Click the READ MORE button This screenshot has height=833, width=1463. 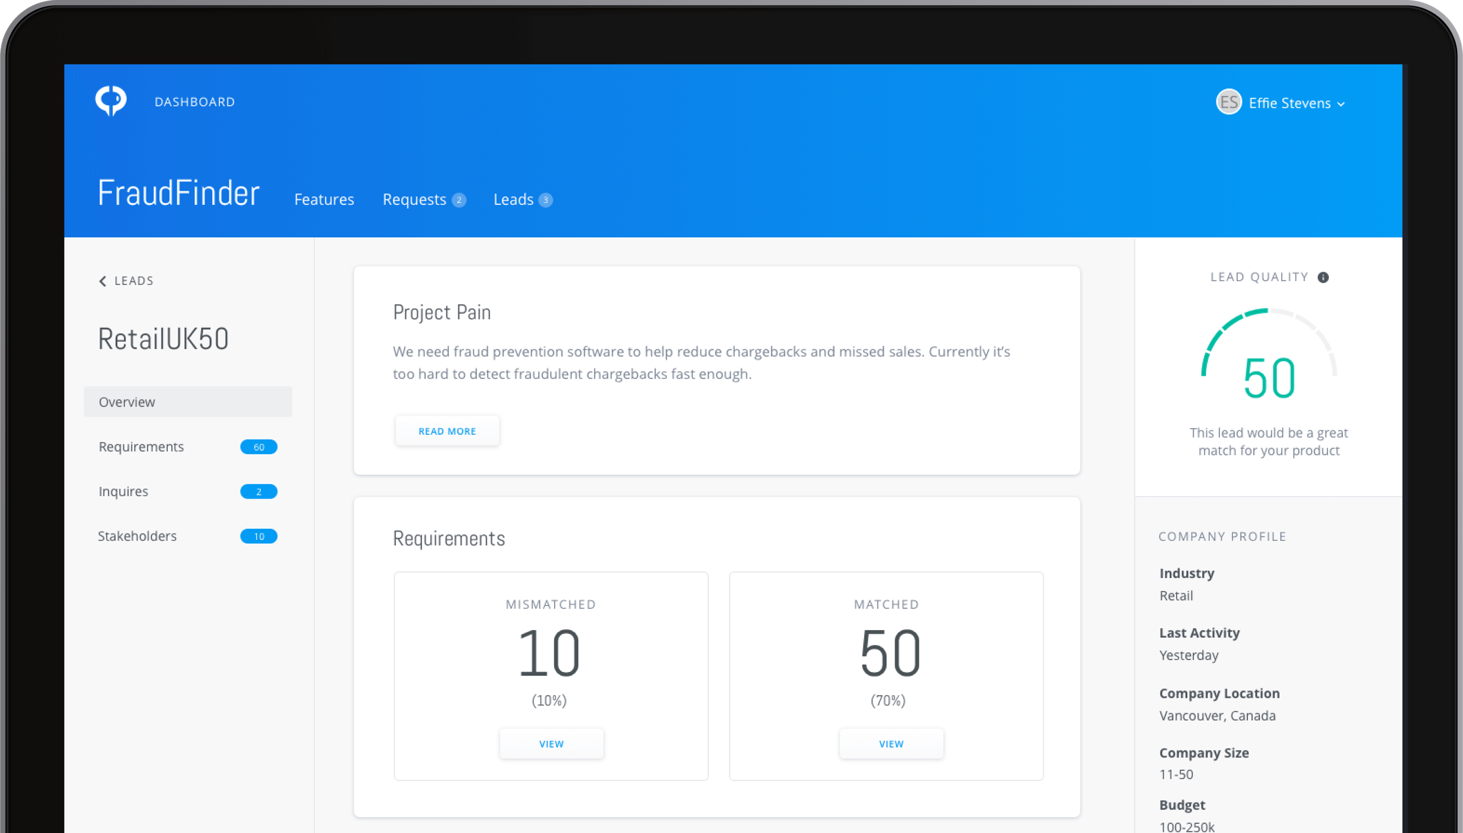coord(447,431)
